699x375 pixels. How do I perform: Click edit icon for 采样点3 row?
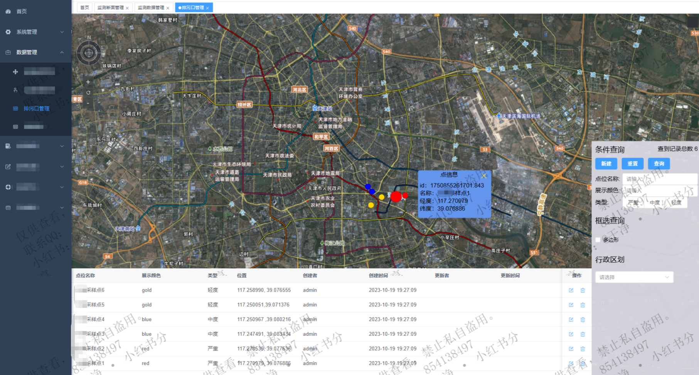coord(571,334)
